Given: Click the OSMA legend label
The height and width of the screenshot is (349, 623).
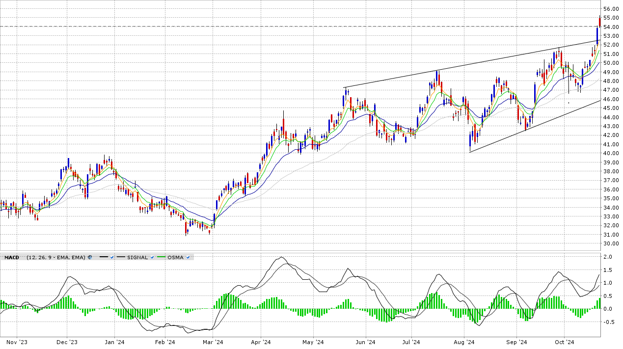Looking at the screenshot, I should click(x=175, y=257).
